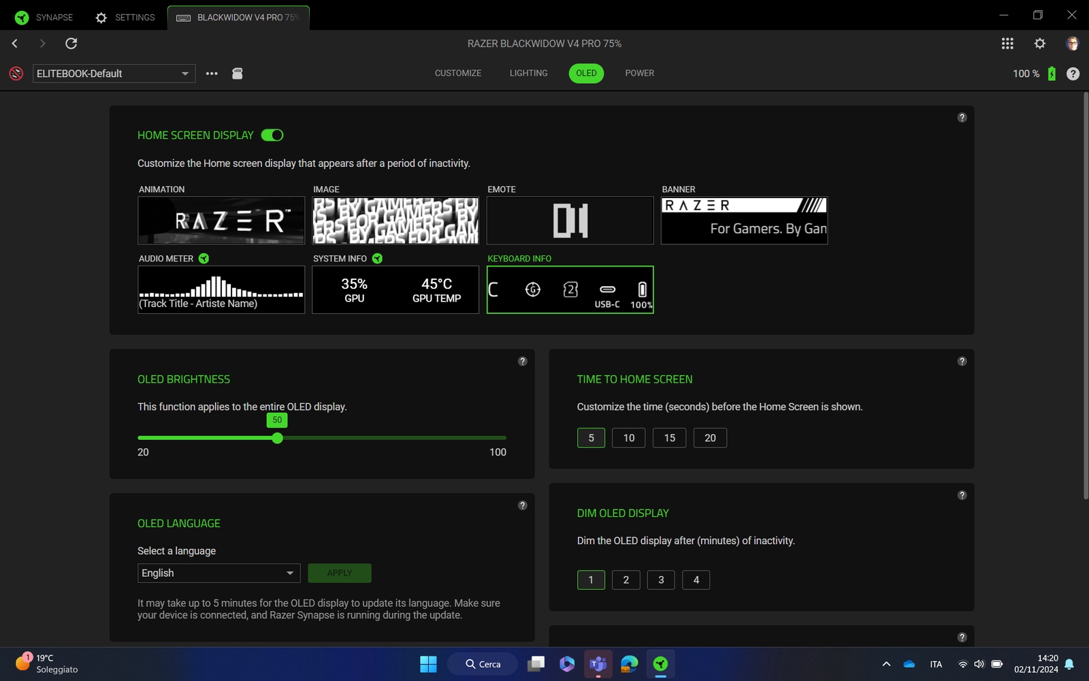Select the Animation home screen thumbnail
Image resolution: width=1089 pixels, height=681 pixels.
[221, 221]
